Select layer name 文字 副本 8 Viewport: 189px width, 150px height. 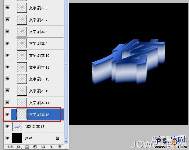coord(38,32)
